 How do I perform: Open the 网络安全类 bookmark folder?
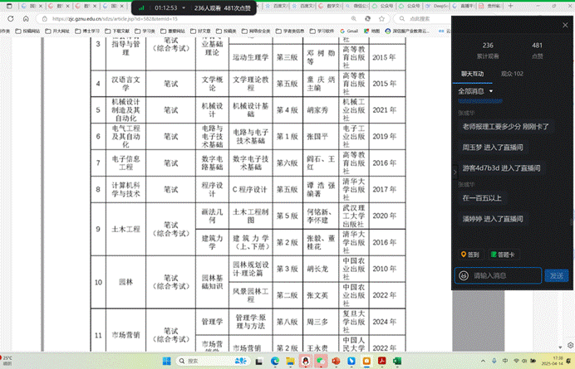coord(256,32)
